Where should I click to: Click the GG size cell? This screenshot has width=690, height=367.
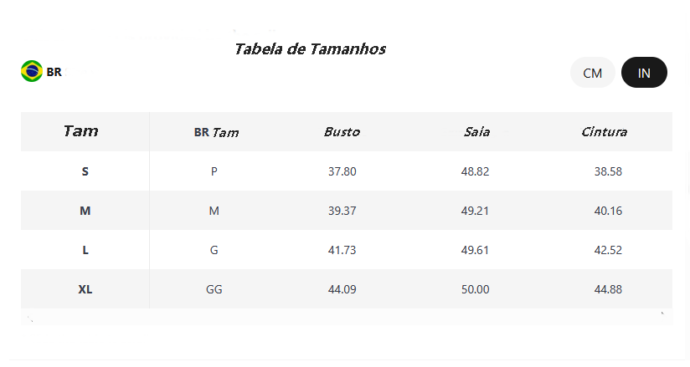tap(214, 289)
